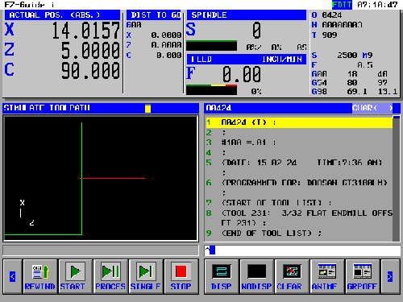Viewport: 403px width, 302px height.
Task: Click the X actual position value 14.0157
Action: click(85, 30)
